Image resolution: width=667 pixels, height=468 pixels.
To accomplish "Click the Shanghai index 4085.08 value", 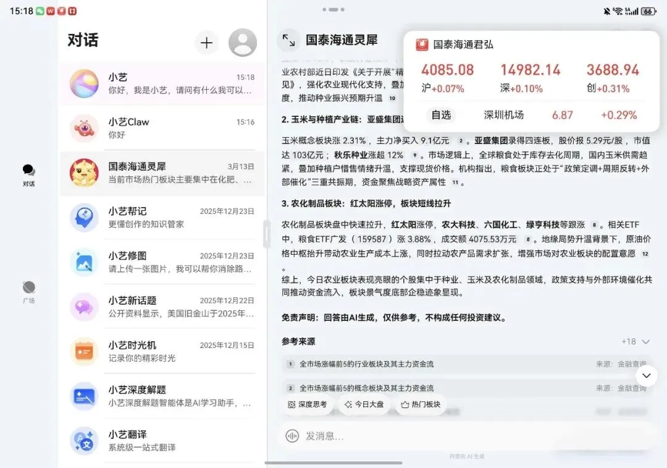I will click(x=448, y=70).
